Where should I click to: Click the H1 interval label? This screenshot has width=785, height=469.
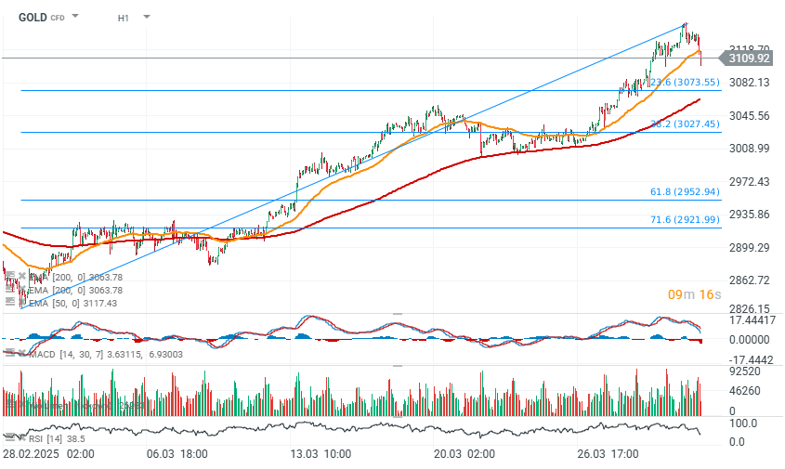tap(124, 17)
